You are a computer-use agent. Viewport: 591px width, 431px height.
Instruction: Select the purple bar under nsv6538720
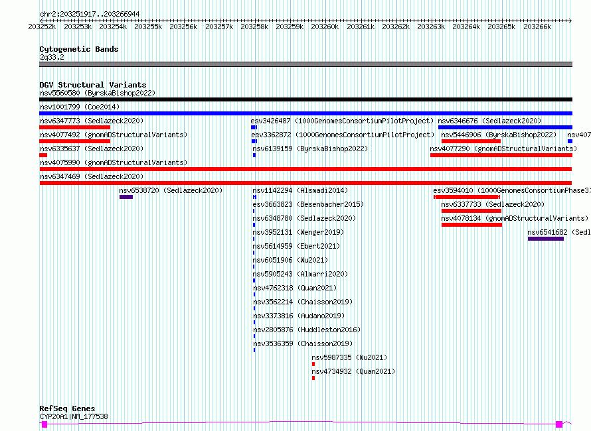[x=126, y=197]
